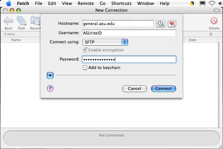Click the refresh arrow icon near Date

[211, 34]
